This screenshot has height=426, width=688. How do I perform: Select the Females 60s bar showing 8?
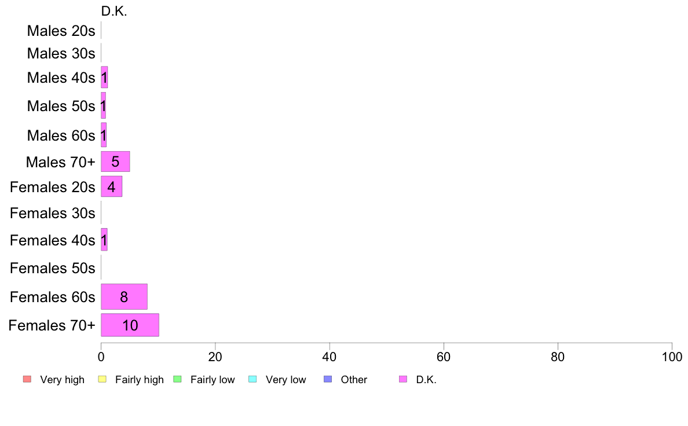[124, 296]
